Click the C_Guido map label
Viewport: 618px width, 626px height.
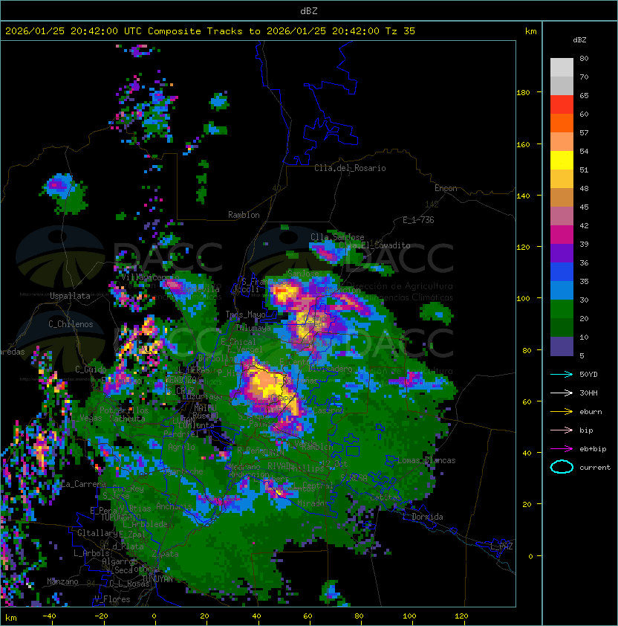tap(91, 370)
